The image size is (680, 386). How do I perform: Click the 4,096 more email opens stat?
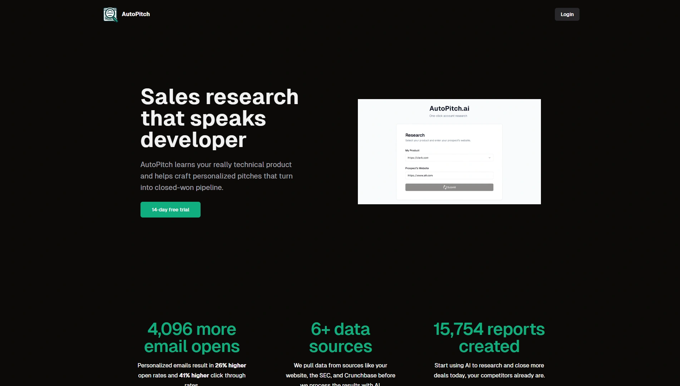192,338
